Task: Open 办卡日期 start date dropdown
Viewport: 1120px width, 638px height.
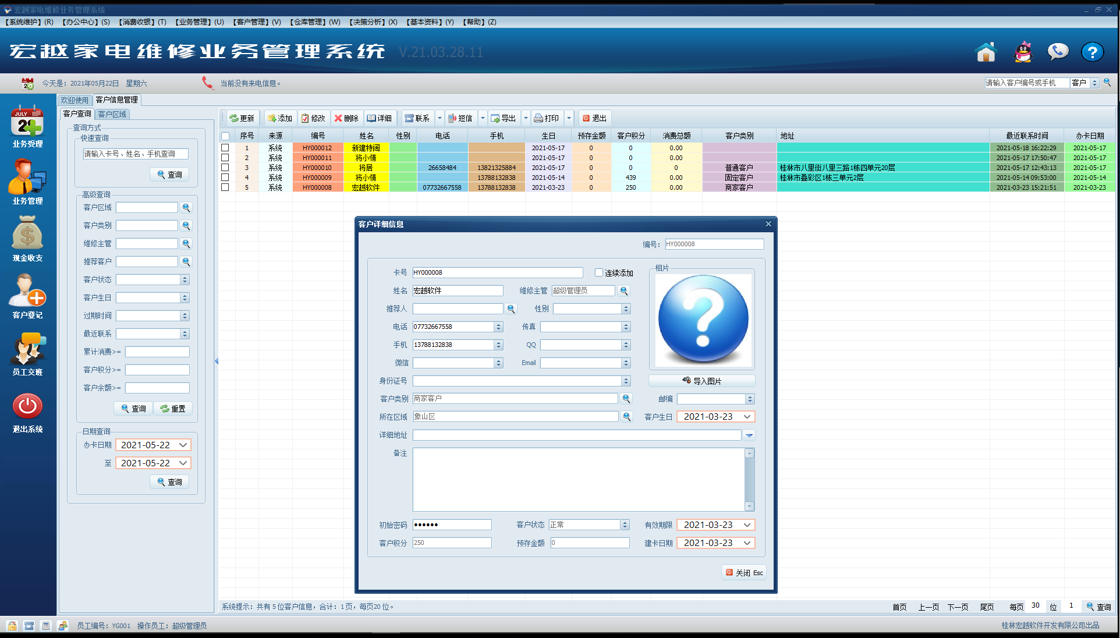Action: click(x=183, y=445)
